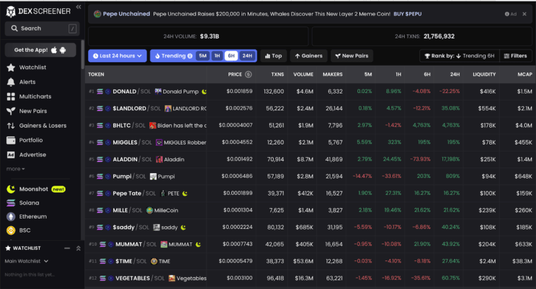
Task: Select the 6H trending interval
Action: 231,56
